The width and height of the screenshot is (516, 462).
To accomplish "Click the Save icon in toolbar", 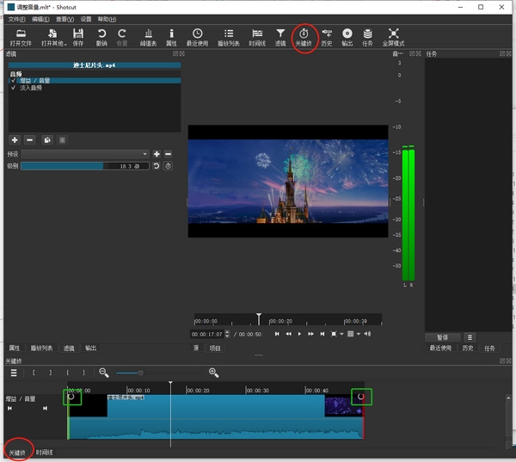I will coord(78,37).
